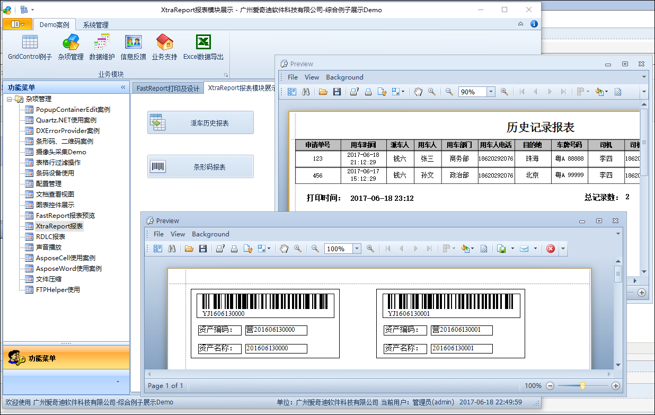Screen dimensions: 655x415
Task: Open the 100% zoom combo box dropdown
Action: tap(357, 249)
